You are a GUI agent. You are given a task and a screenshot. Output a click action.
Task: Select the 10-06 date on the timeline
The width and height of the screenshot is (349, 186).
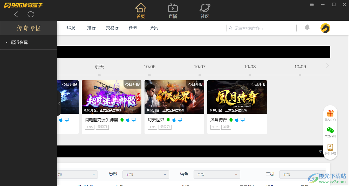coord(150,67)
